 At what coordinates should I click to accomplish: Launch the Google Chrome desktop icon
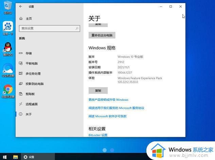tap(8, 91)
